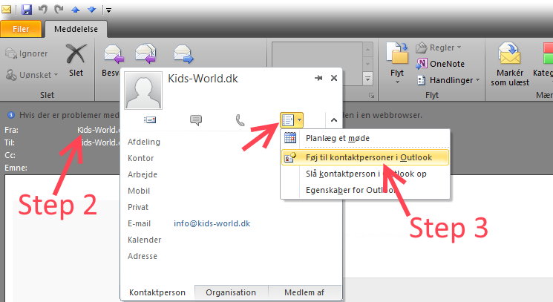
Task: Click the info@kids-world.dk email link
Action: click(212, 223)
